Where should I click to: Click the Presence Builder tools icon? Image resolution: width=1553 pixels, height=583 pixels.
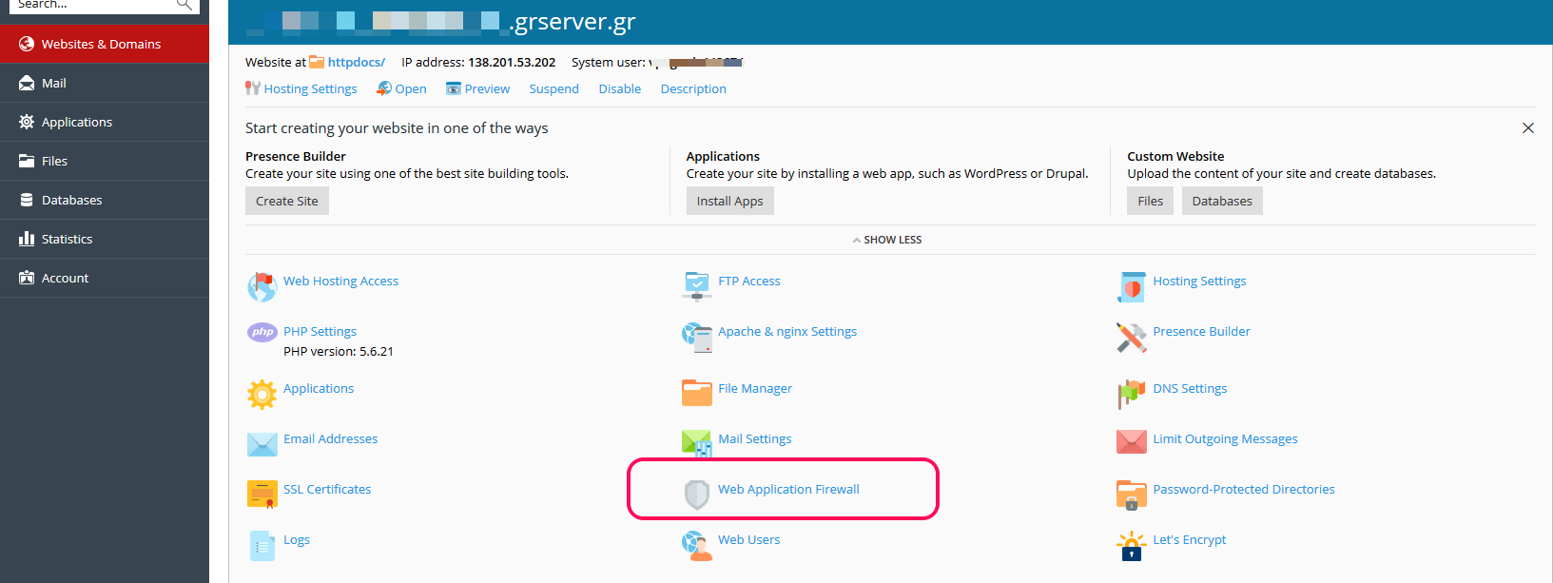(x=1132, y=337)
